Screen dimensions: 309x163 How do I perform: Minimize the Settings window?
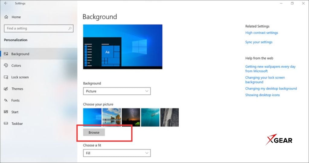pos(281,3)
